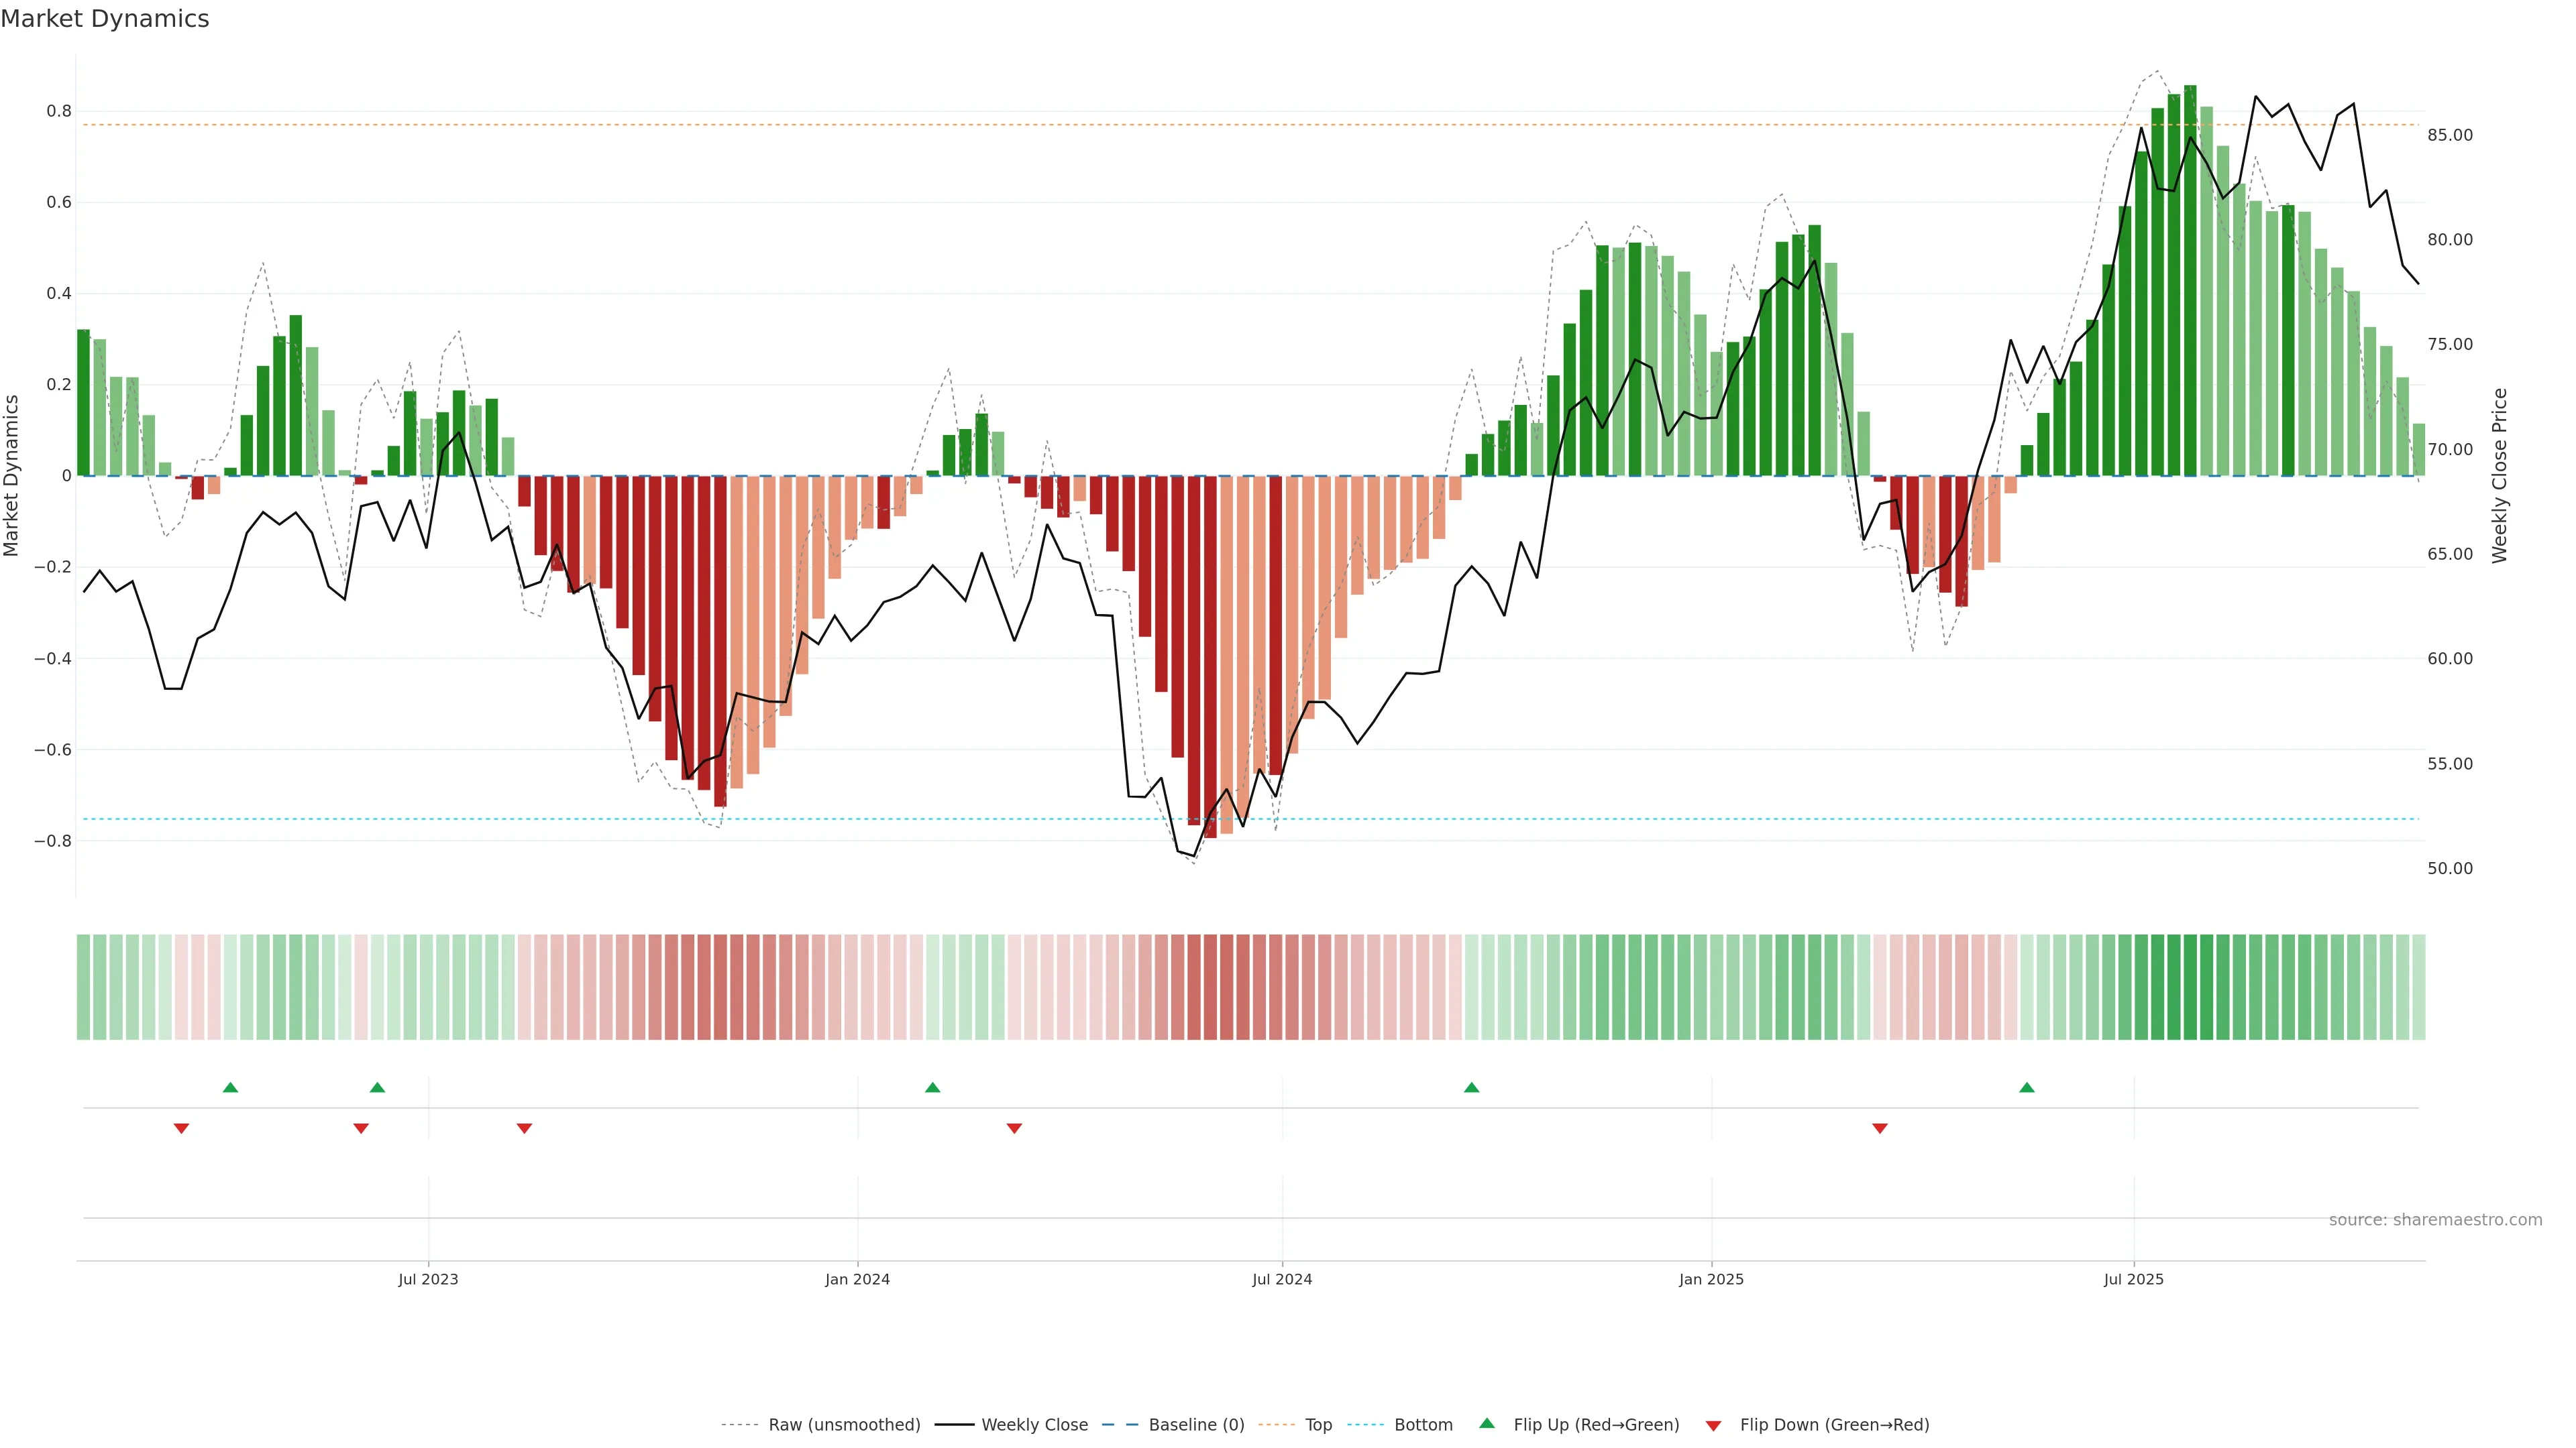2576x1448 pixels.
Task: Click the darkest green heat-strip cell
Action: click(x=2190, y=986)
